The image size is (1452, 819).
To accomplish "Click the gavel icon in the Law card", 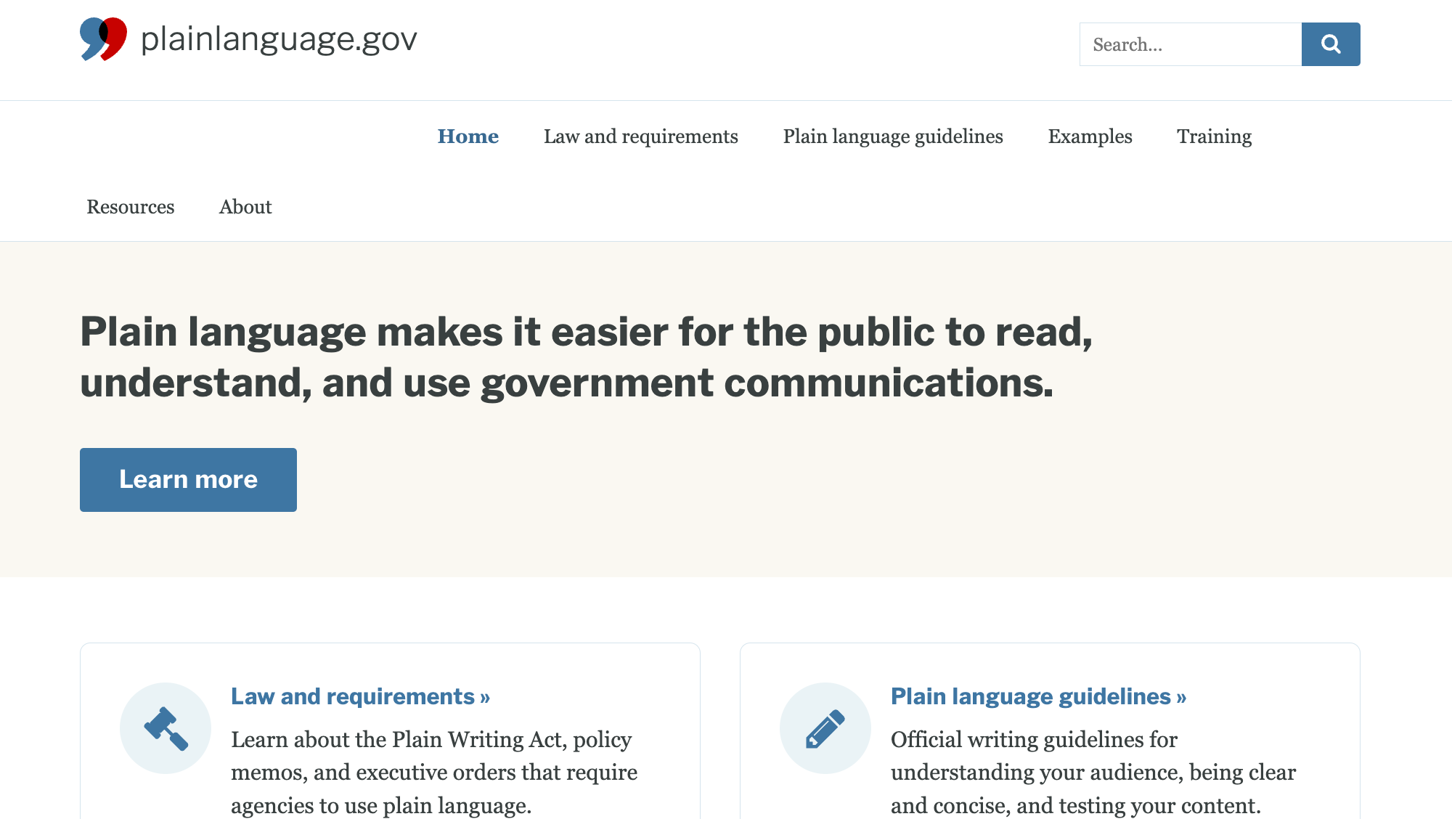I will point(166,728).
